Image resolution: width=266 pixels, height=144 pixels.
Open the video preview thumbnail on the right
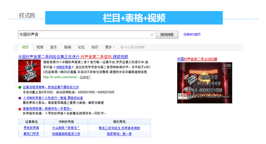click(x=205, y=83)
